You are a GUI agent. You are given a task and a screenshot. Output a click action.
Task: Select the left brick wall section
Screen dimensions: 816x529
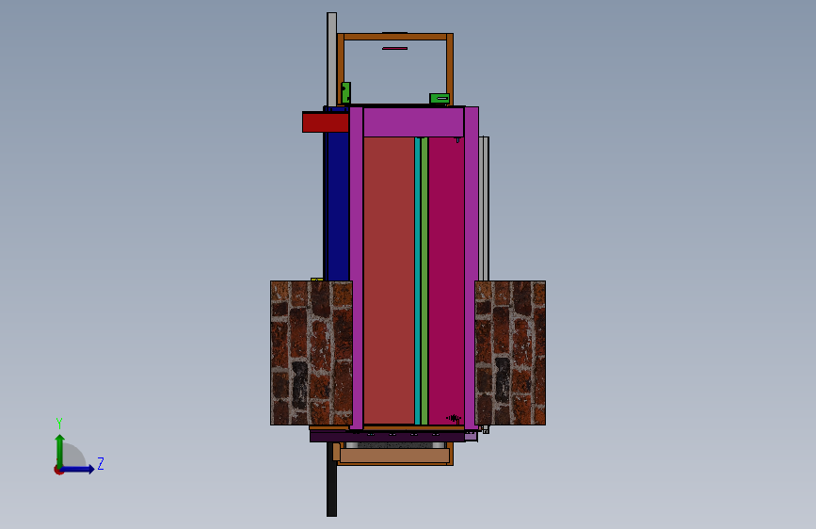(312, 353)
